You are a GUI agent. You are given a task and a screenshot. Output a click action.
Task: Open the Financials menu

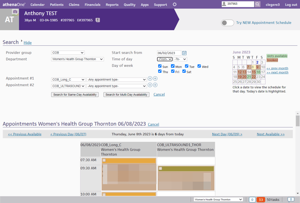pos(92,4)
